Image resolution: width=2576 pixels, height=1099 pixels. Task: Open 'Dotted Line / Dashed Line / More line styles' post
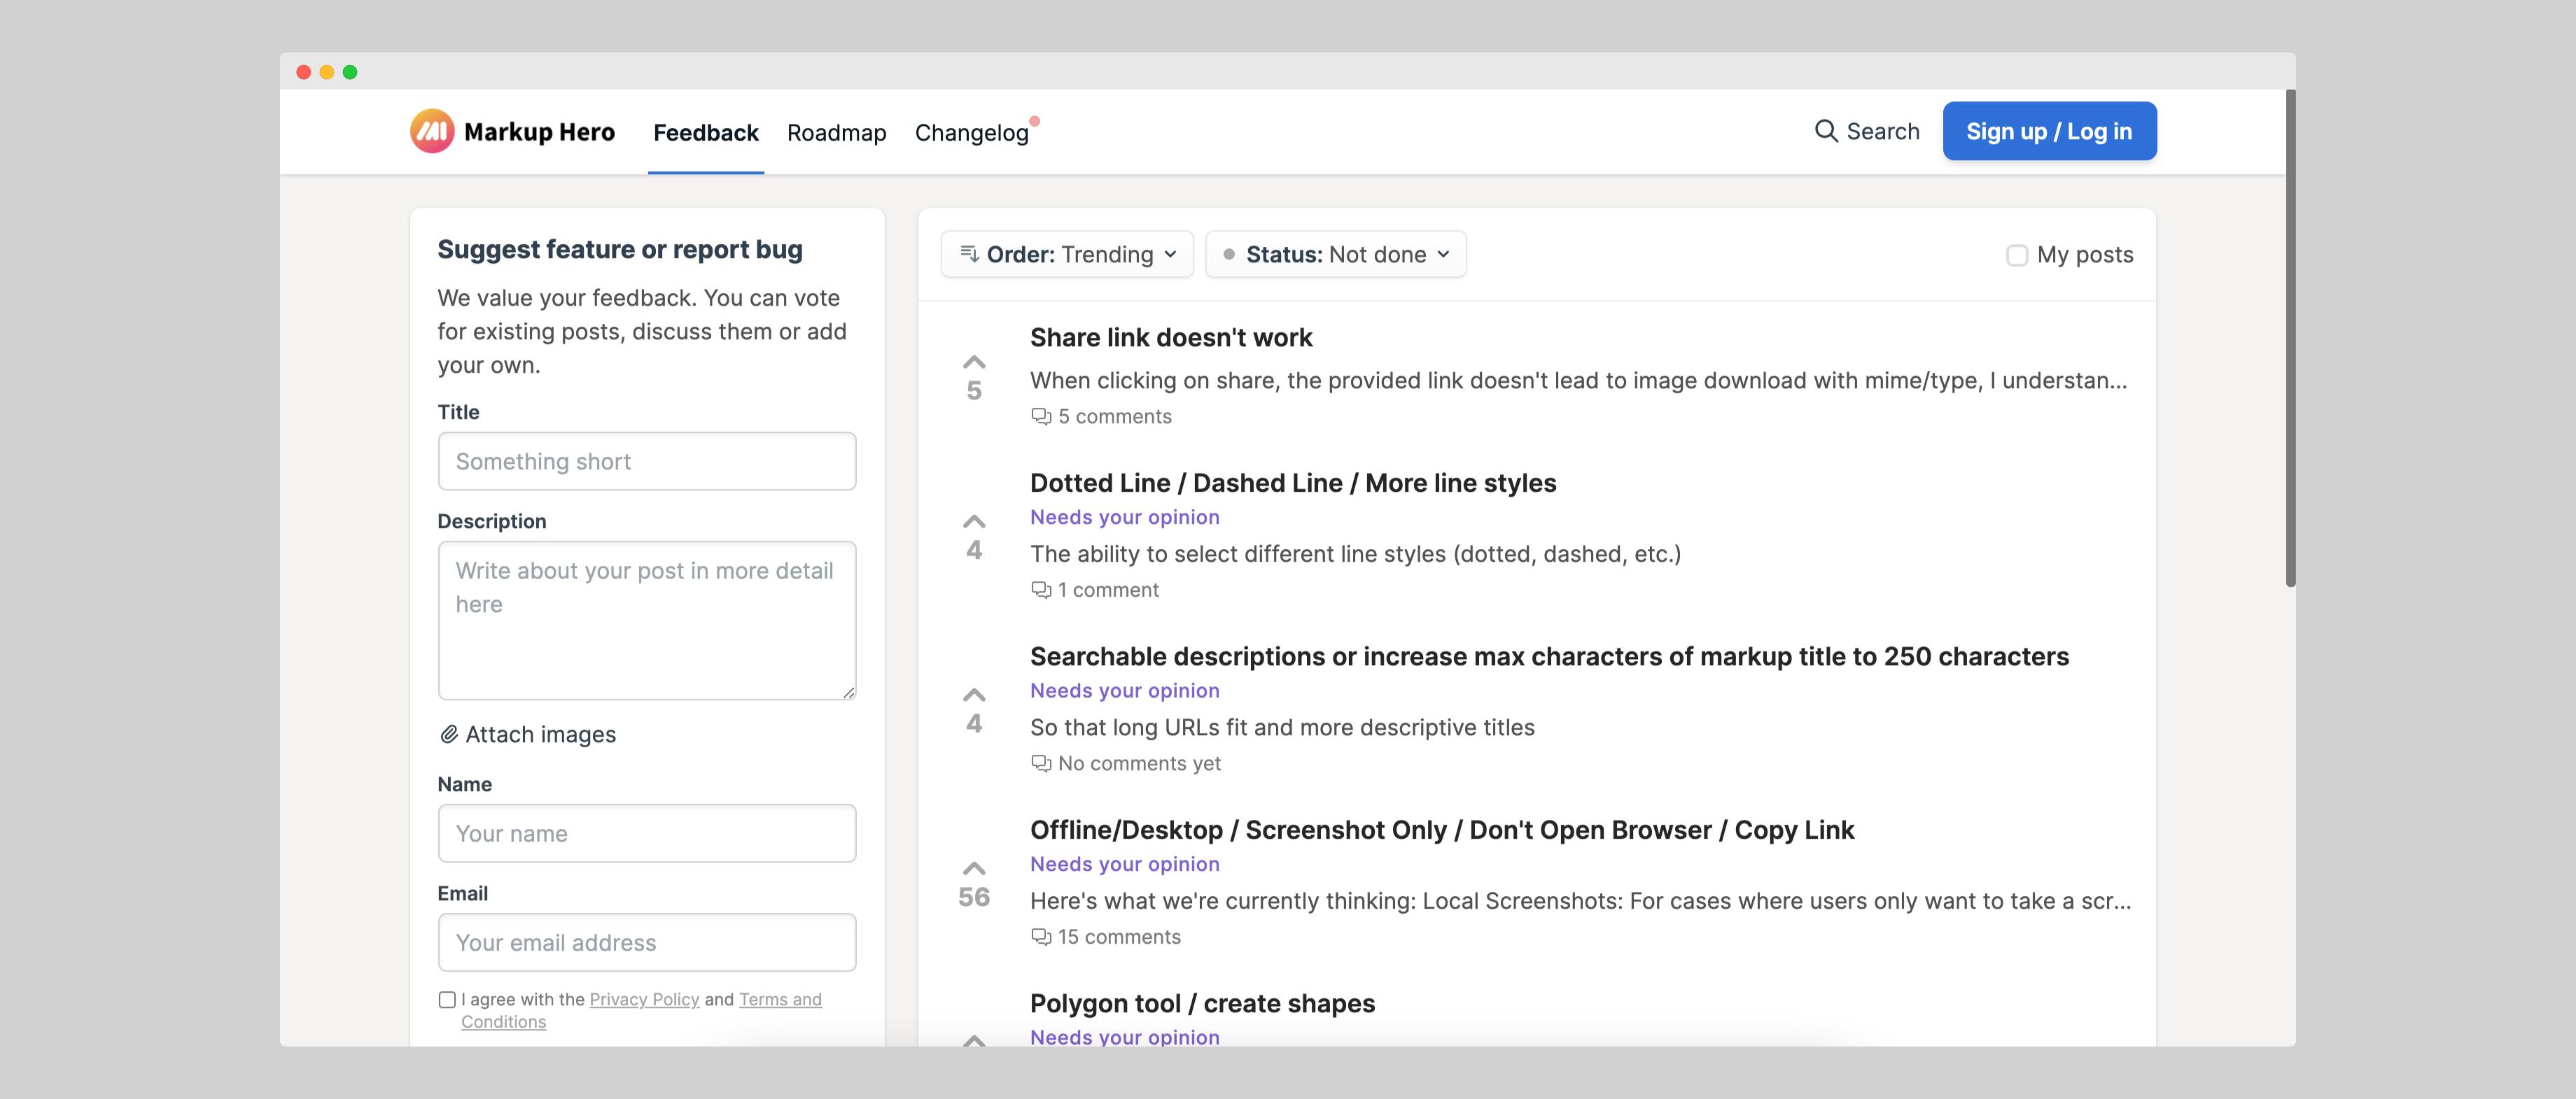click(x=1293, y=483)
